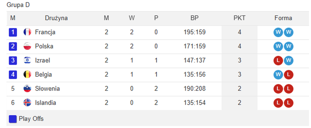Click the Iceland flag icon
Viewport: 311px width, 128px height.
[27, 103]
